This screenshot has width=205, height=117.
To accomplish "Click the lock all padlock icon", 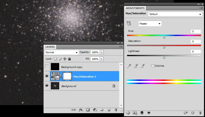I will point(70,59).
